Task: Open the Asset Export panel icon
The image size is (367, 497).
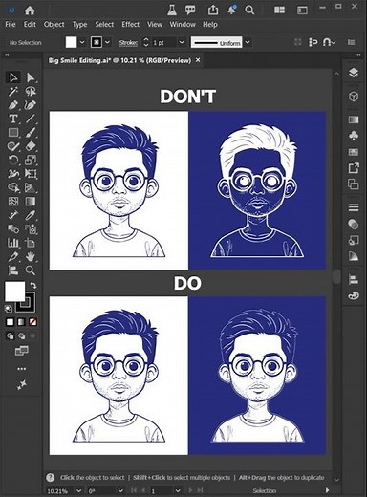Action: [354, 168]
